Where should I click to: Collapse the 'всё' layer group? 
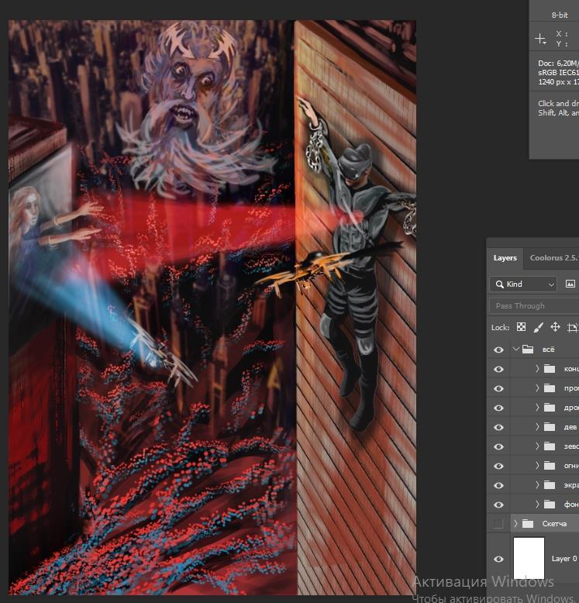[x=515, y=350]
